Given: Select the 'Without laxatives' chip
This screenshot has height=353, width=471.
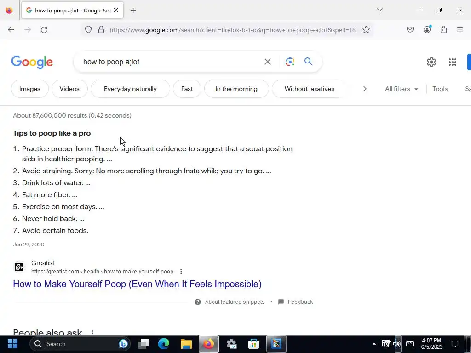Looking at the screenshot, I should [310, 89].
